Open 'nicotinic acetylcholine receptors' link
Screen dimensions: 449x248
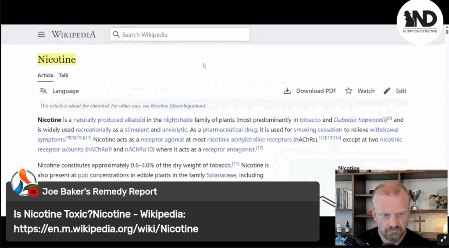pyautogui.click(x=249, y=140)
